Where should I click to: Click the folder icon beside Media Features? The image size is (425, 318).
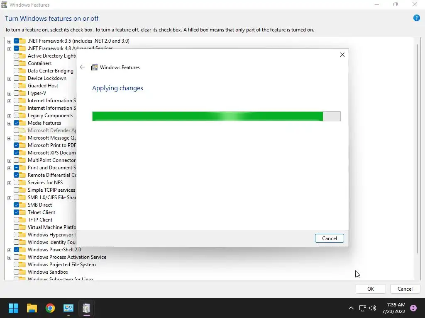[x=22, y=123]
